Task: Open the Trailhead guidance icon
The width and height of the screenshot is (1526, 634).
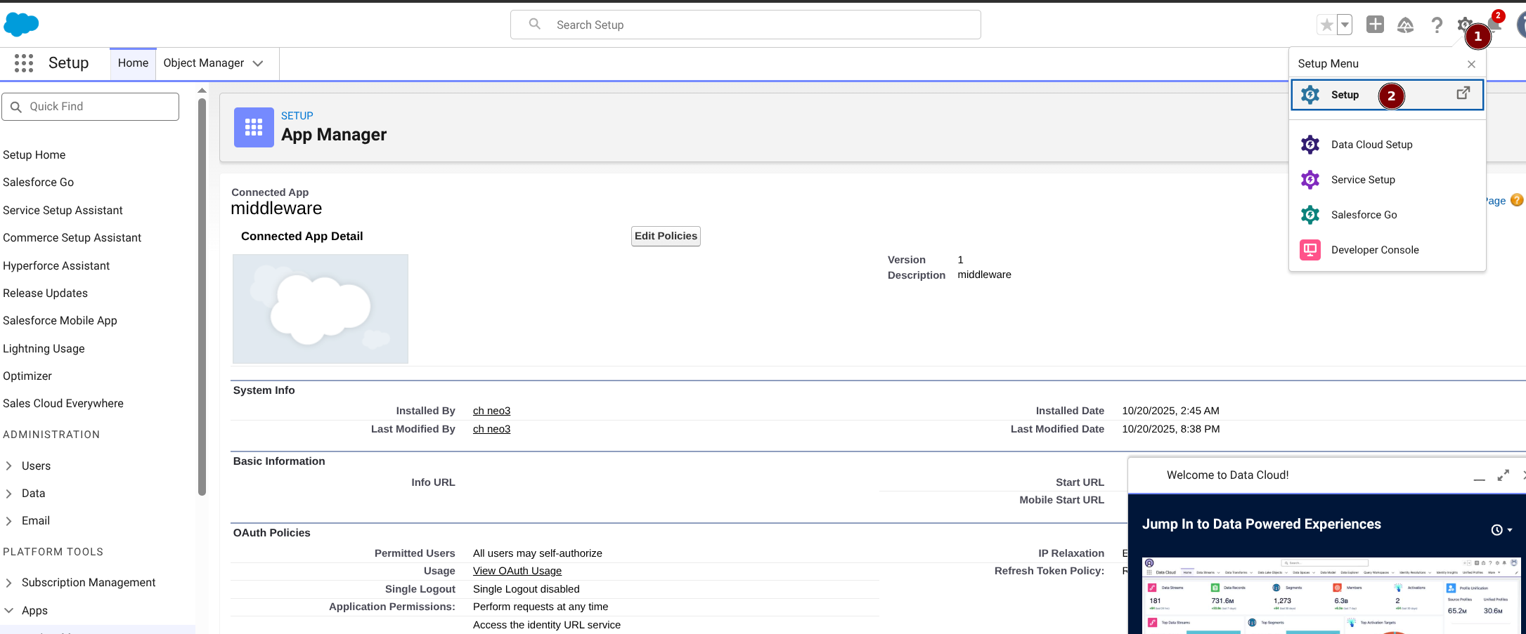Action: point(1405,25)
